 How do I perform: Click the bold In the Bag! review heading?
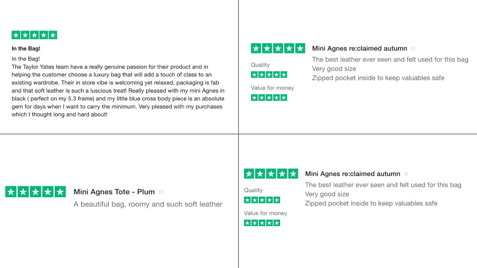[26, 49]
